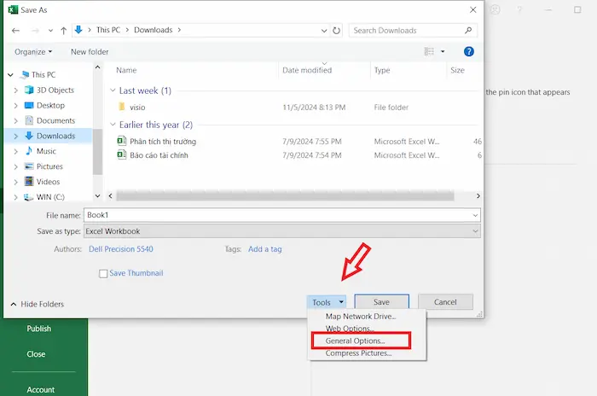Open the view options dropdown arrow
Viewport: 597px width, 396px height.
443,51
